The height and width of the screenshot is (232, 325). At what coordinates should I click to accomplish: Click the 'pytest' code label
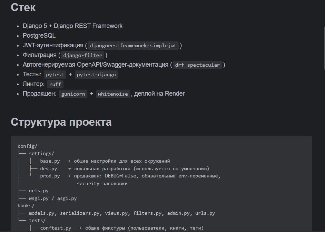pyautogui.click(x=55, y=75)
